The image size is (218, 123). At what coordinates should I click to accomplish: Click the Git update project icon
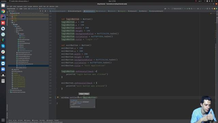[201, 9]
